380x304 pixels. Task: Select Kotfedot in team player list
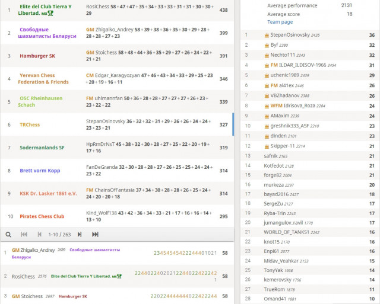coord(274,166)
